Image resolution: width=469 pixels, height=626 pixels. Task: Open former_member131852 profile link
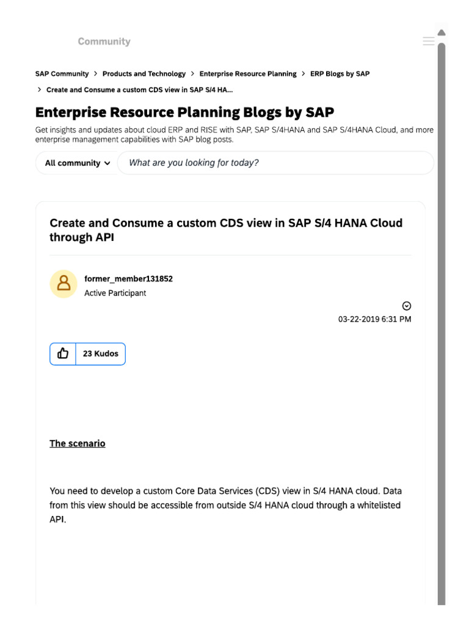128,279
